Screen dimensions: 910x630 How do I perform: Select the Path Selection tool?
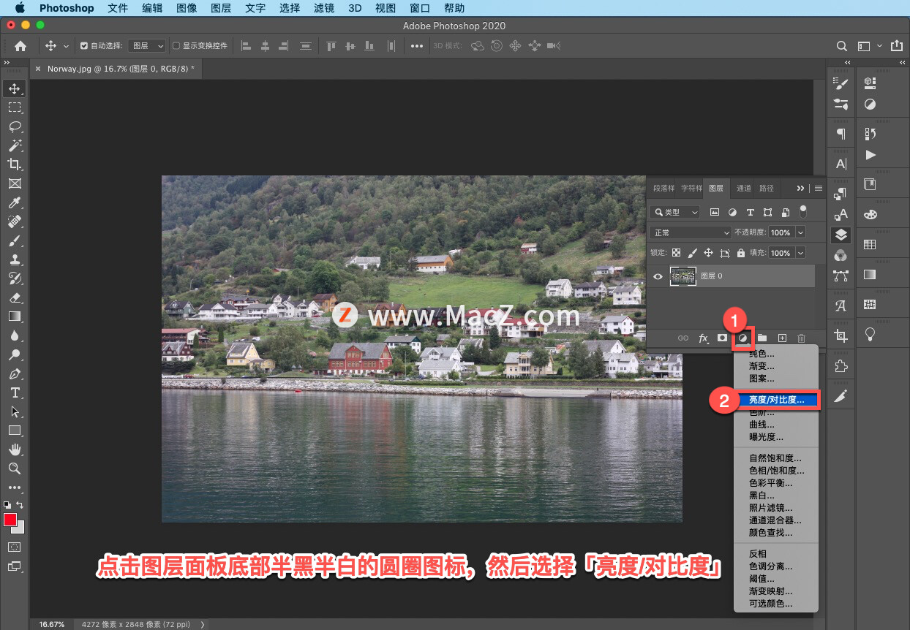(14, 411)
